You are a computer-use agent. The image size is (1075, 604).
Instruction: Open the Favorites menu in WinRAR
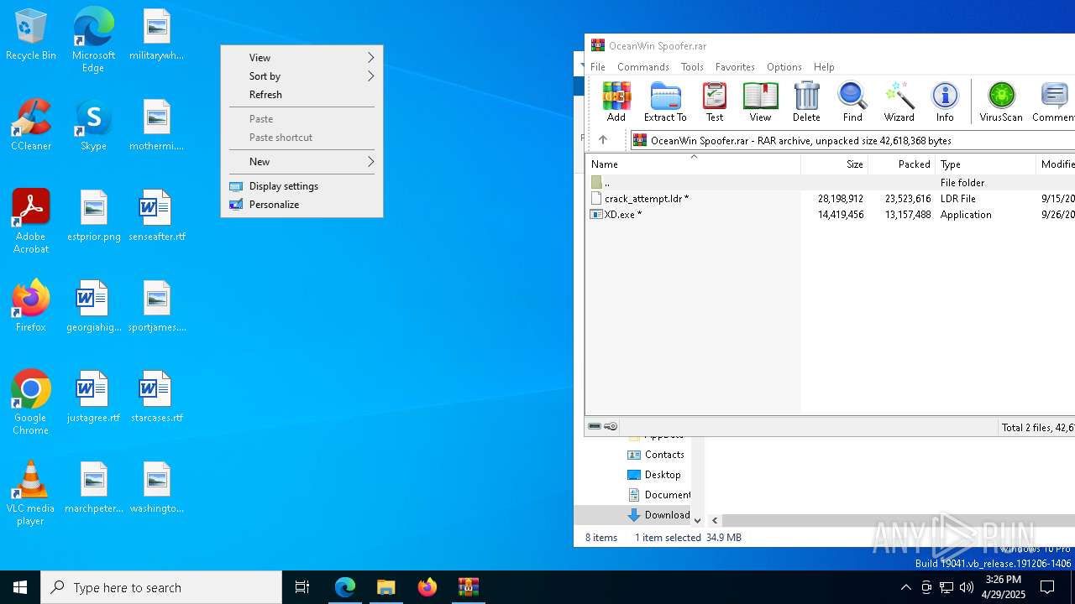tap(735, 67)
